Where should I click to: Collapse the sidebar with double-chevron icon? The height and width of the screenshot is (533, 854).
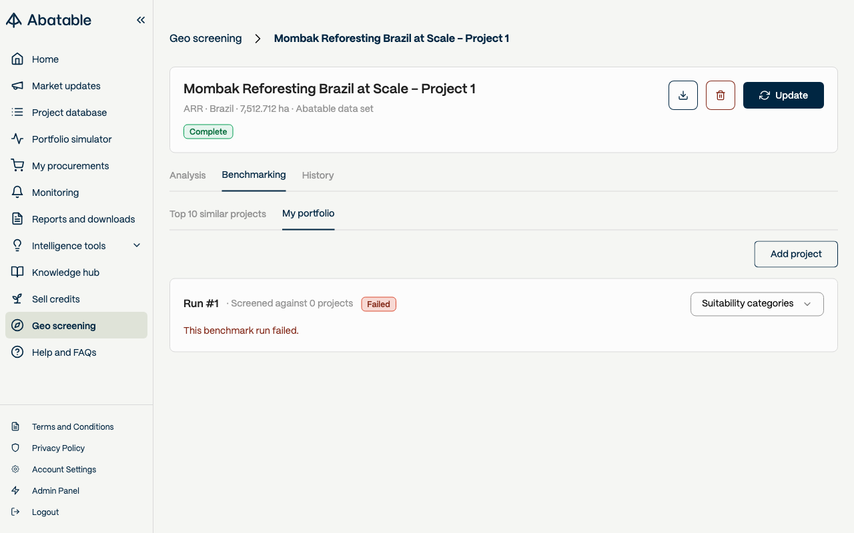[141, 20]
